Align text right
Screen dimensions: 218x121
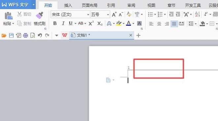point(167,24)
